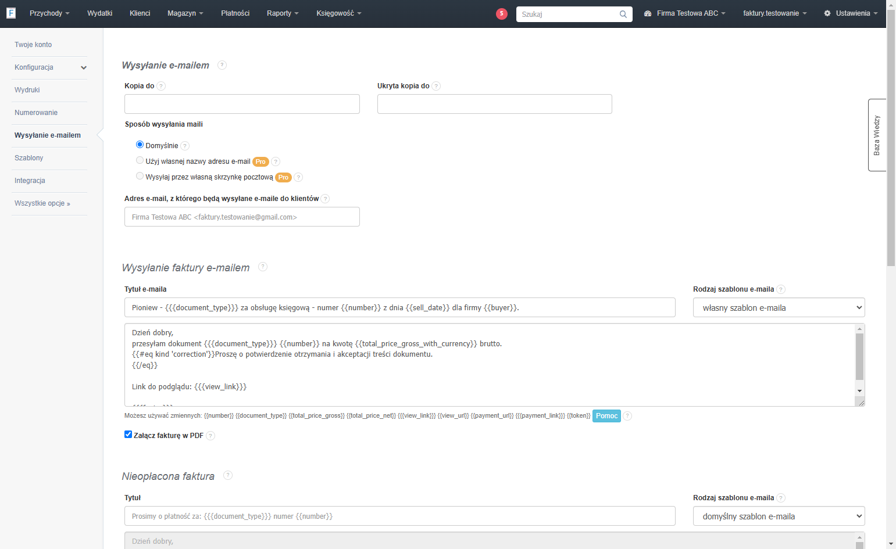Open the Przychody dropdown menu
896x549 pixels.
(x=49, y=13)
